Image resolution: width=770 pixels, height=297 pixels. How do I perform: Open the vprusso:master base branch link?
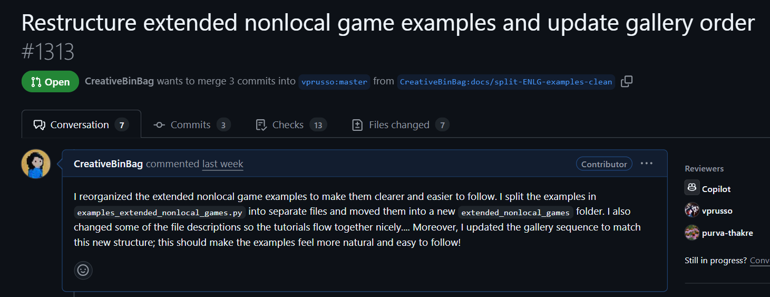334,82
